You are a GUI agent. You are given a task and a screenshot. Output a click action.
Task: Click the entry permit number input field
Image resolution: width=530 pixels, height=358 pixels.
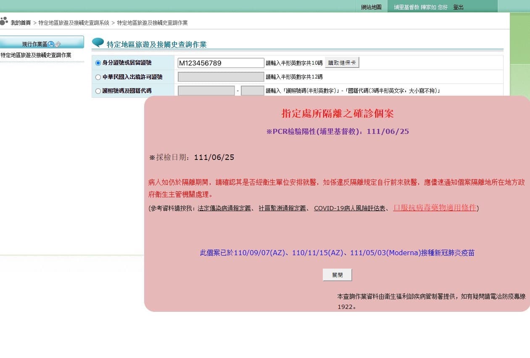221,77
